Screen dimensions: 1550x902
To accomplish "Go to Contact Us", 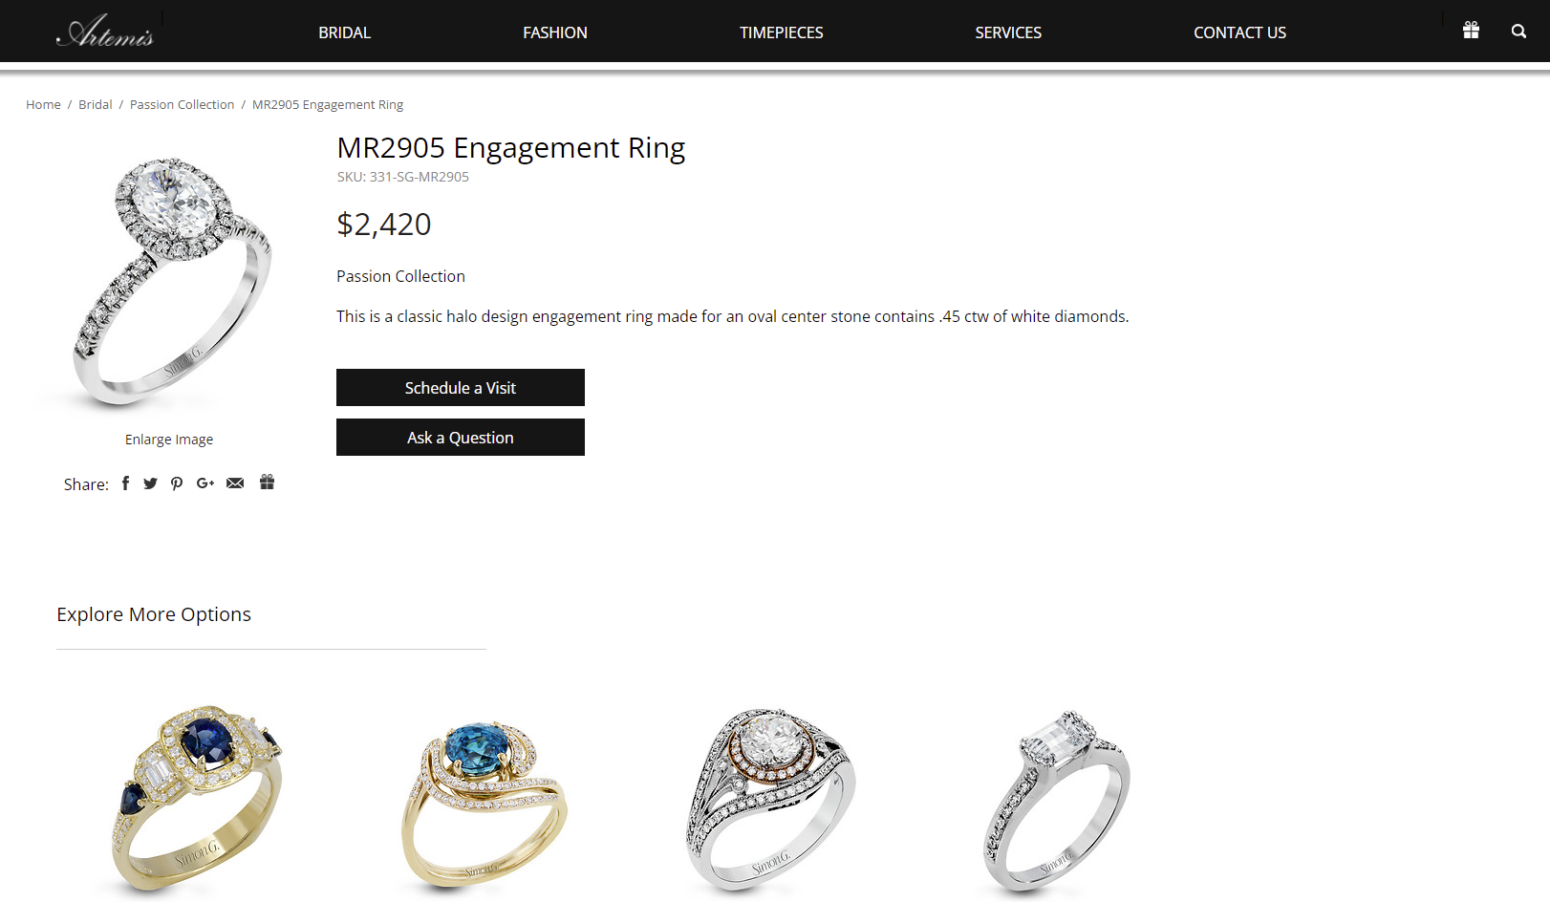I will click(1239, 32).
